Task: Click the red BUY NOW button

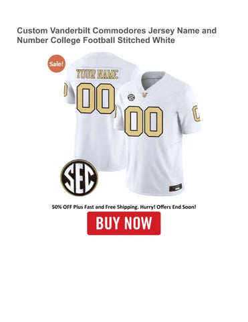Action: pos(124,223)
